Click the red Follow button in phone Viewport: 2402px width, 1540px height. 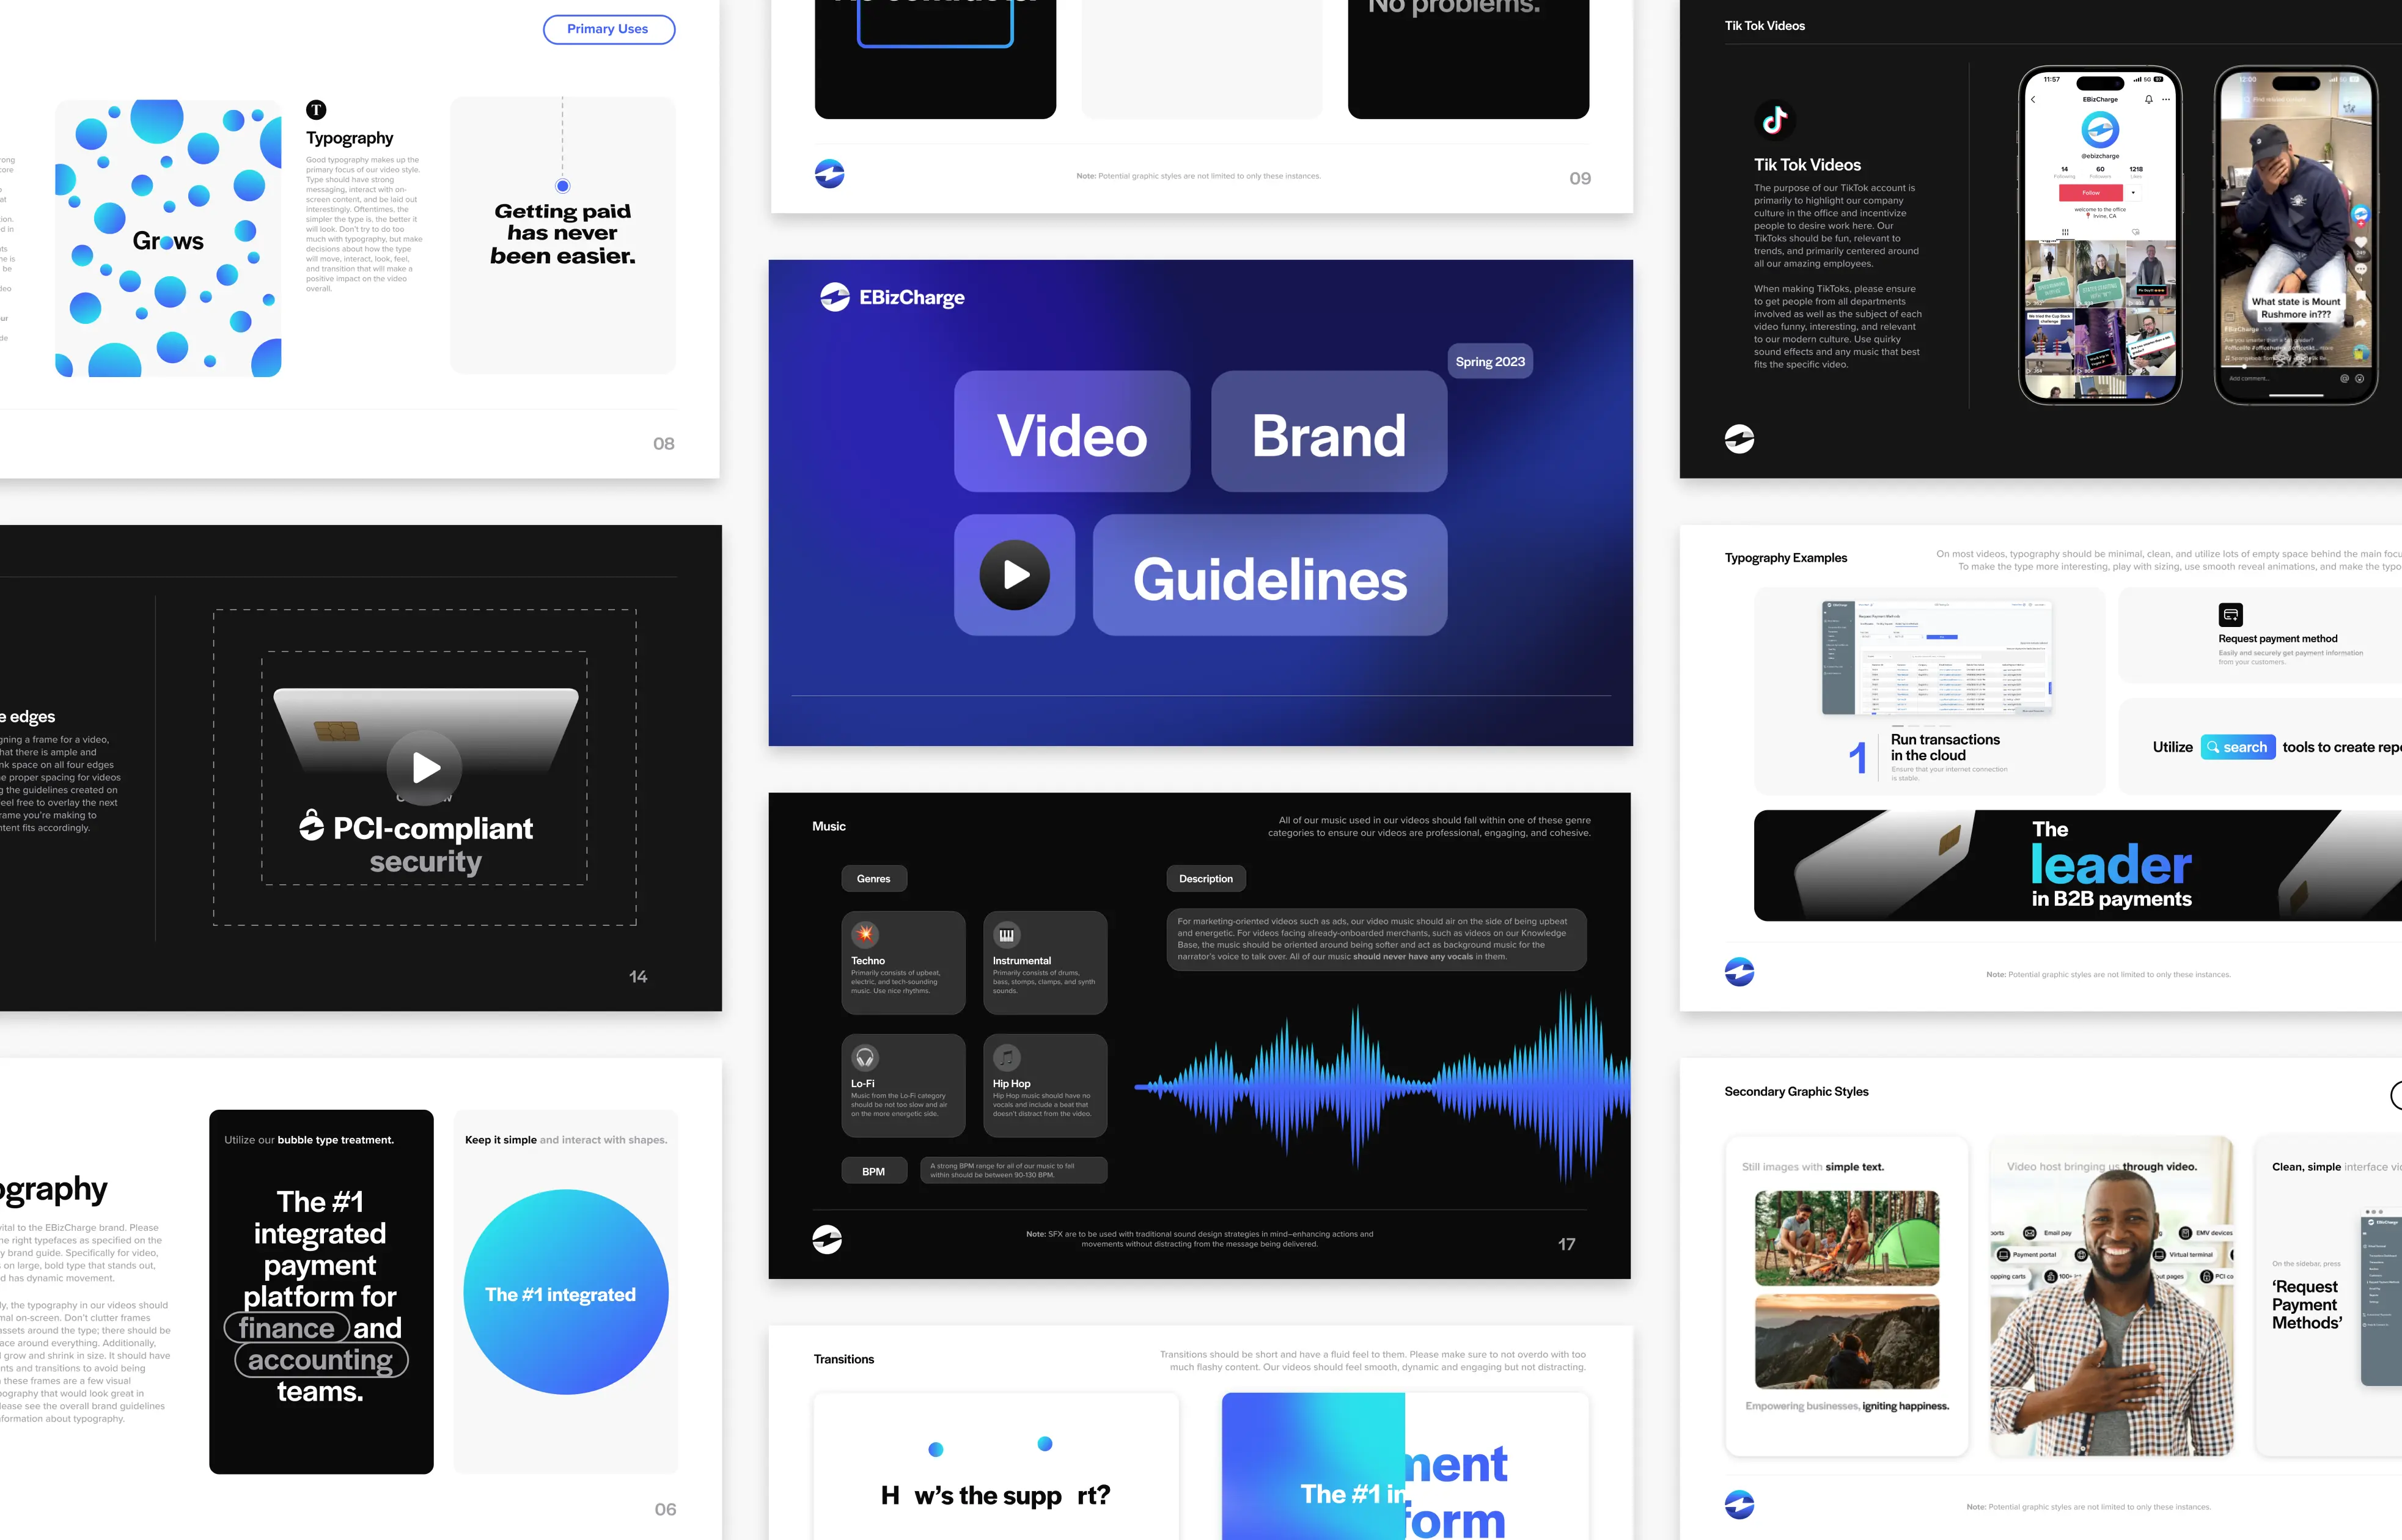coord(2091,193)
